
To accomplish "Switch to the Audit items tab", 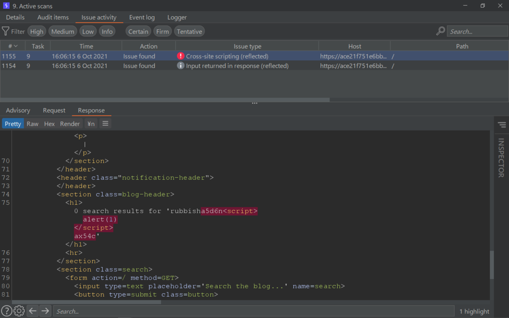I will [53, 17].
